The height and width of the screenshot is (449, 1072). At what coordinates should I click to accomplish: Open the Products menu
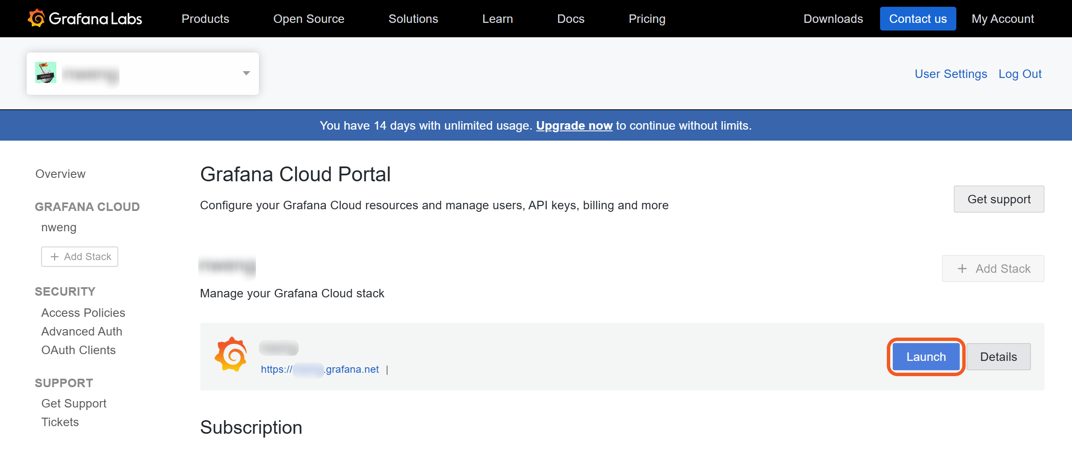(x=205, y=19)
